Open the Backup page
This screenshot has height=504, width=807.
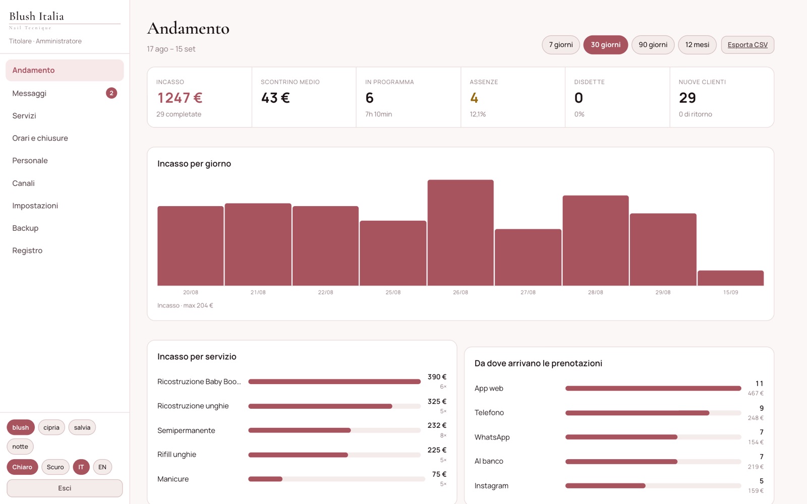point(65,228)
